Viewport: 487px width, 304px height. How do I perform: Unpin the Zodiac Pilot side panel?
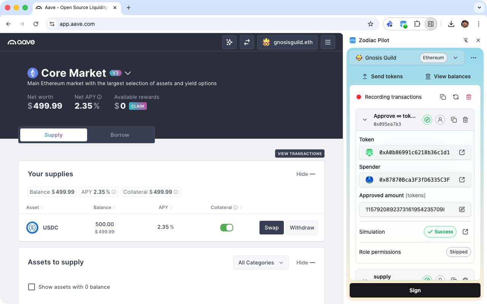click(x=466, y=40)
